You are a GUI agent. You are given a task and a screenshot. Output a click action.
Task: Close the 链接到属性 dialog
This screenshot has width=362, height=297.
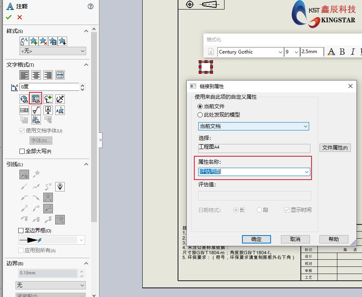pyautogui.click(x=350, y=86)
